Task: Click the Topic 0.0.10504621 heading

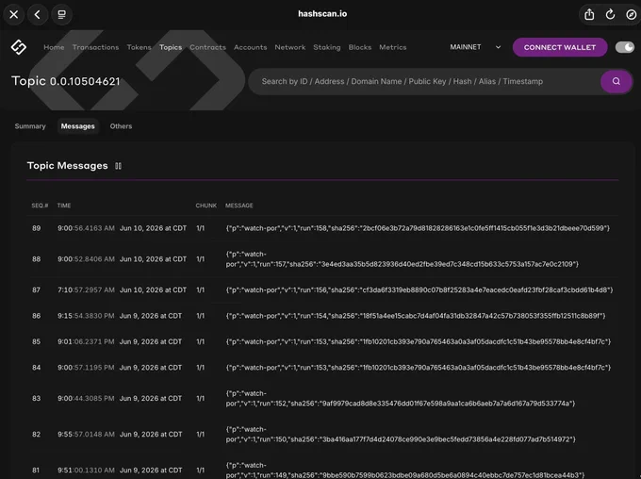Action: point(66,81)
